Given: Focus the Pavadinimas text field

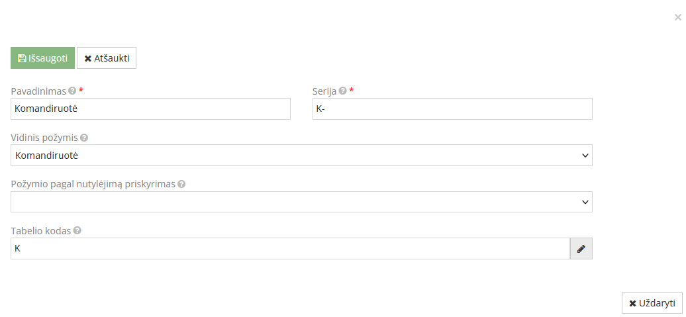Looking at the screenshot, I should (151, 109).
